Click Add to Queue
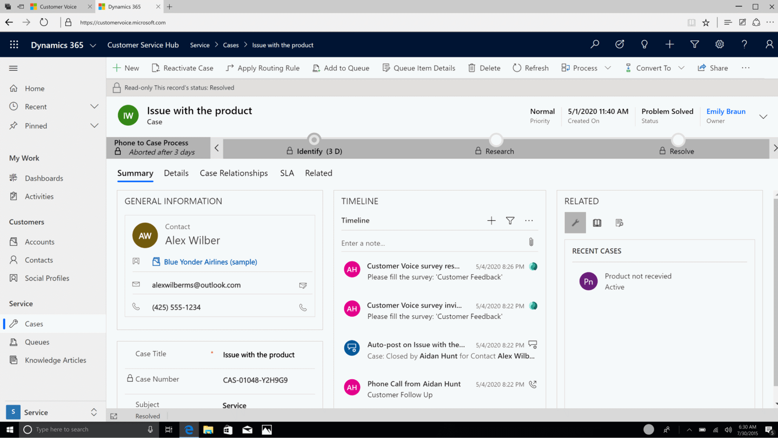Viewport: 778px width, 438px height. point(341,68)
